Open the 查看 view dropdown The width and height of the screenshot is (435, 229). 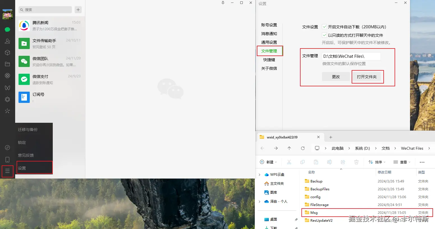click(402, 162)
